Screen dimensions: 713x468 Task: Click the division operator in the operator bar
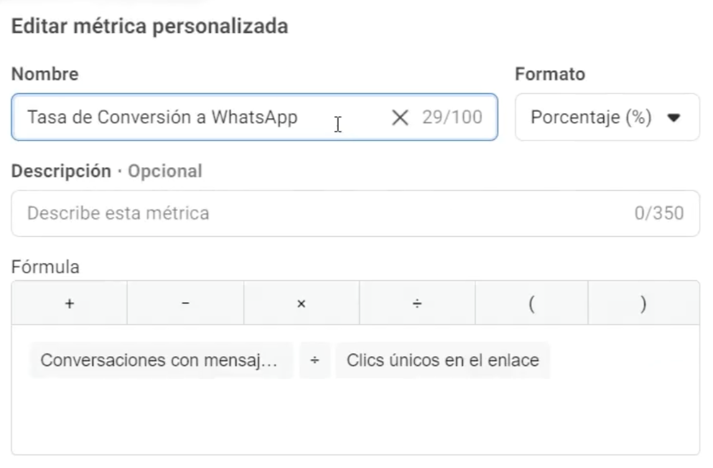[417, 304]
